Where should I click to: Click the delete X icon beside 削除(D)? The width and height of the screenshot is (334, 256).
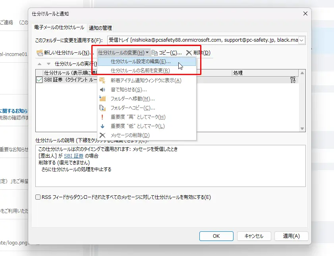[x=189, y=53]
